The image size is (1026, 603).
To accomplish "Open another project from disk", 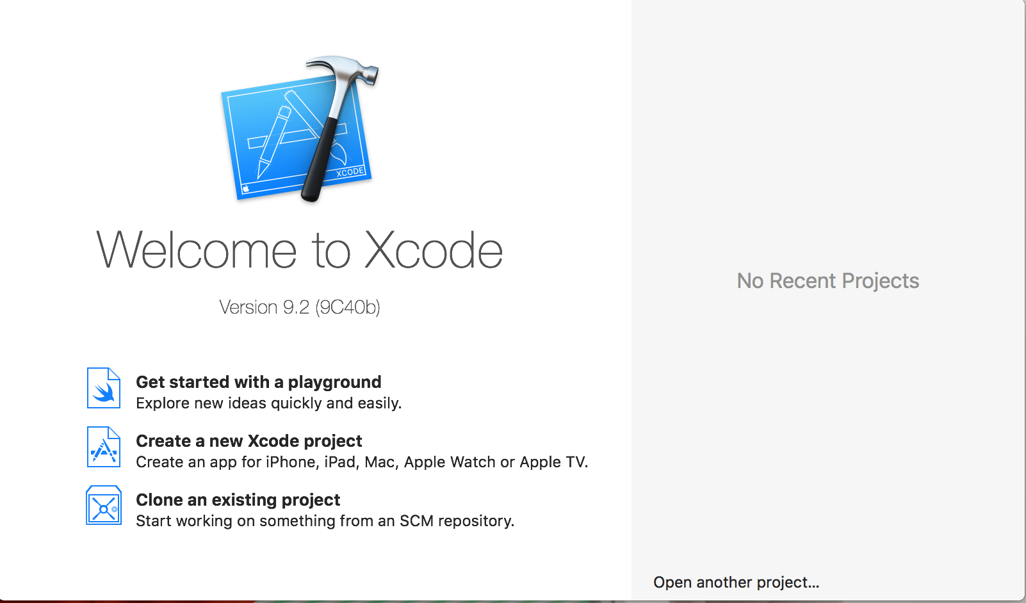I will (735, 582).
